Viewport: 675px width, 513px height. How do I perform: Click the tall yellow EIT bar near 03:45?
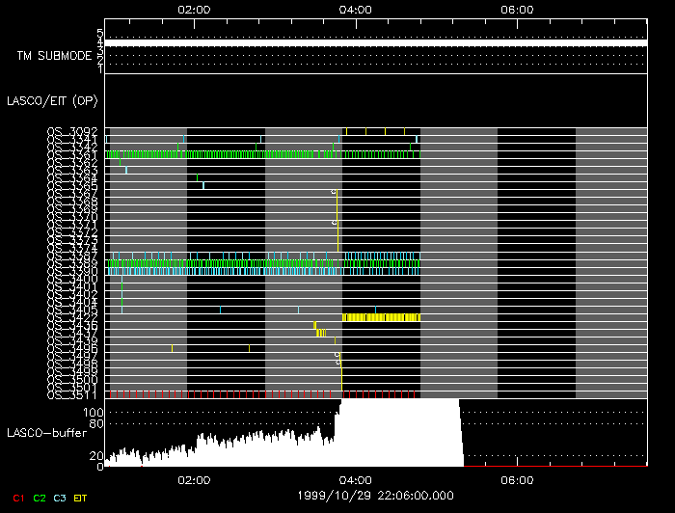(x=337, y=221)
